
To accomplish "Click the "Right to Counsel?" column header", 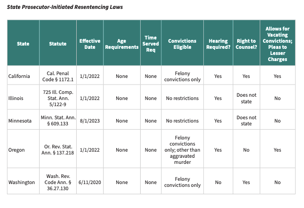I will [x=247, y=44].
